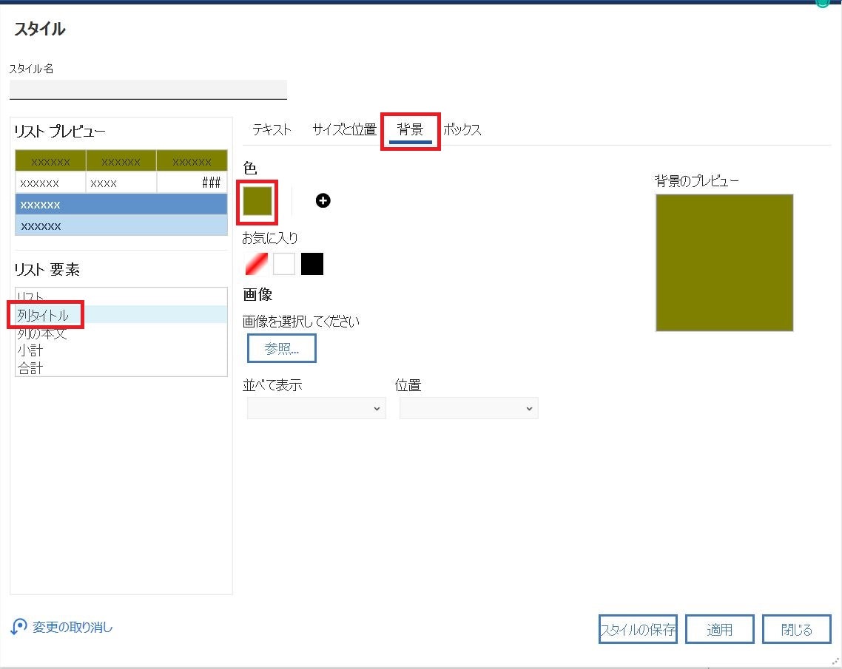Click the 適用 button
The height and width of the screenshot is (669, 842).
pyautogui.click(x=720, y=629)
